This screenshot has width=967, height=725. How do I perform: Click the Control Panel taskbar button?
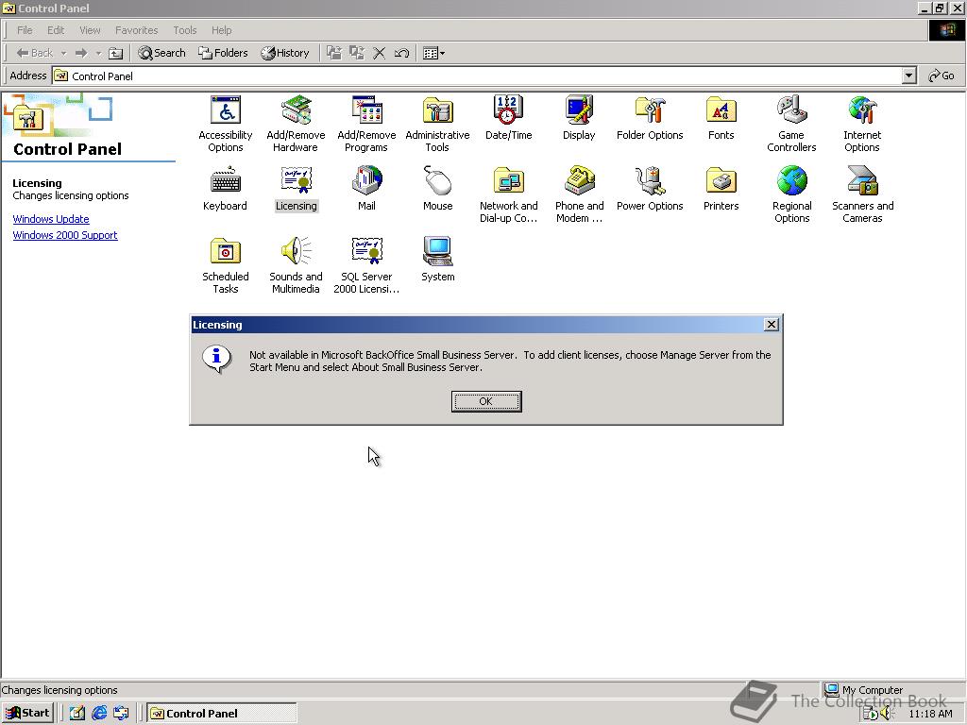[222, 714]
